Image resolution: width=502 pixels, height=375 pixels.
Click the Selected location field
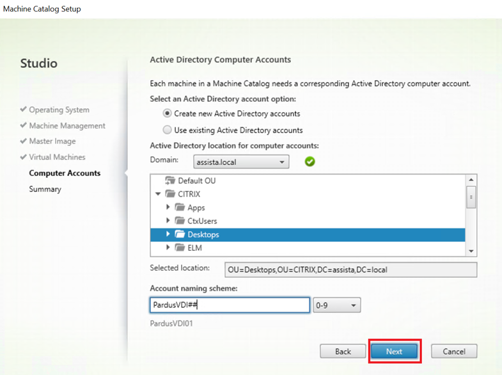[351, 269]
